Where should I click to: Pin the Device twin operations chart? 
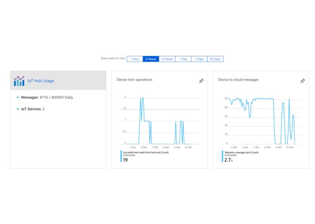pyautogui.click(x=201, y=81)
